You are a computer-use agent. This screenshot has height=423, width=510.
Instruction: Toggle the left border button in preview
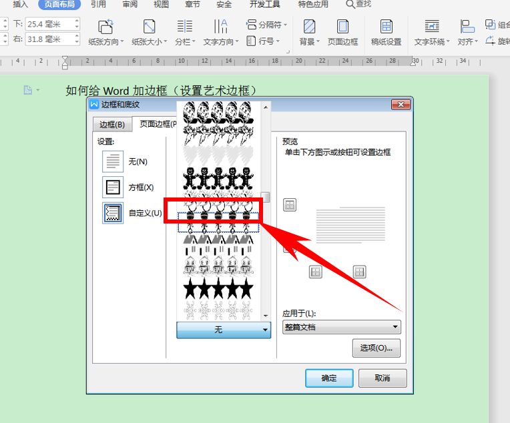(316, 272)
